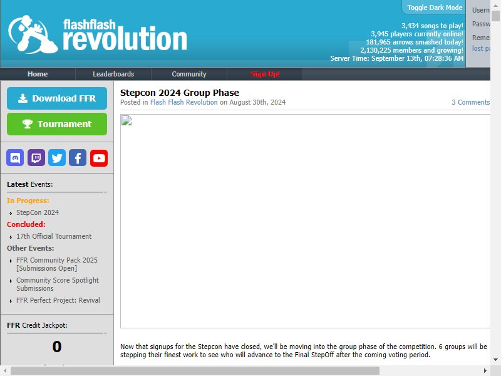Follow the Flash Flash Revolution category link

coord(183,102)
